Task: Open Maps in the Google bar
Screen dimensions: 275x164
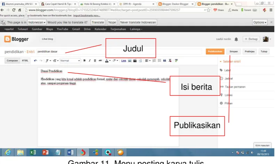Action: pyautogui.click(x=49, y=29)
